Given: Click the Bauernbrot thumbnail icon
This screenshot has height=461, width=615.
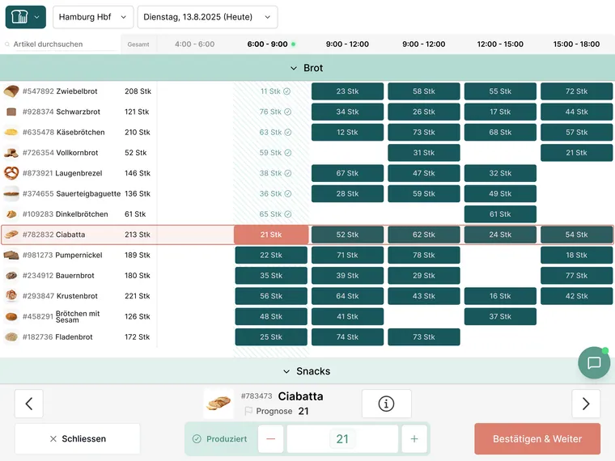Looking at the screenshot, I should click(x=11, y=276).
